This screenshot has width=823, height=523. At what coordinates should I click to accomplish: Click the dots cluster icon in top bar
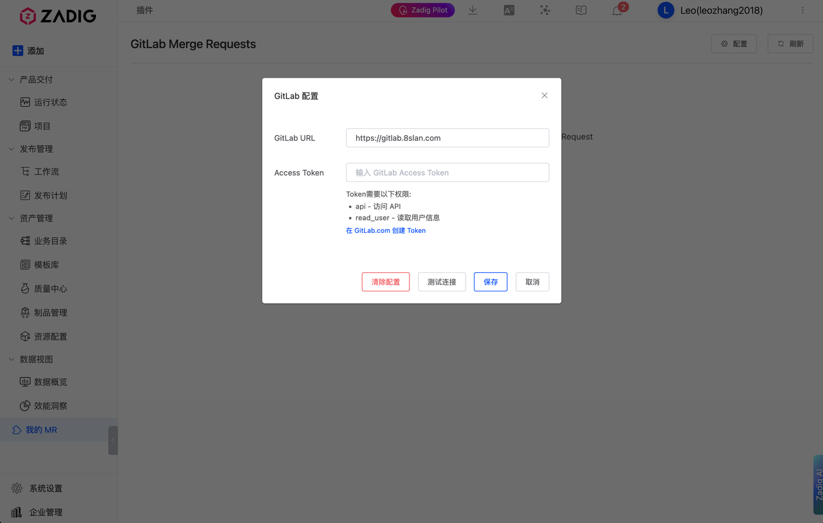click(545, 10)
